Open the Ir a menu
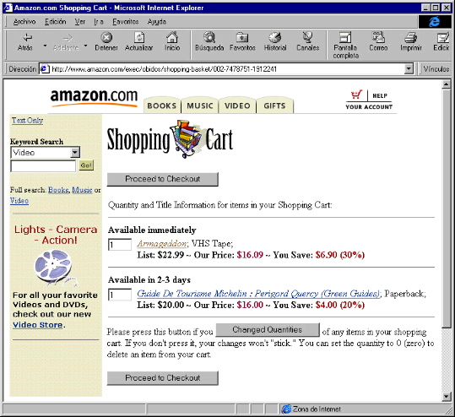This screenshot has height=417, width=455. [x=99, y=21]
